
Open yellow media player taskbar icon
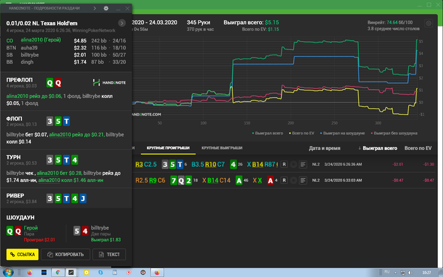tap(86, 273)
